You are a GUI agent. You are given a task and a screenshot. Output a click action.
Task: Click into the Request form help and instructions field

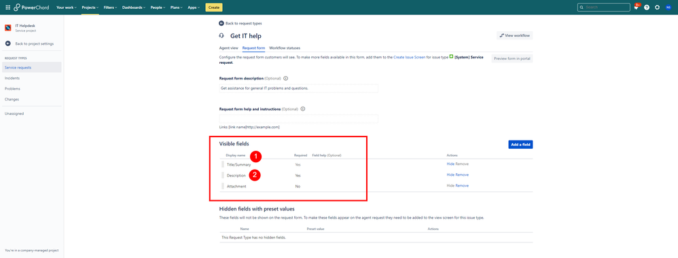(x=298, y=119)
